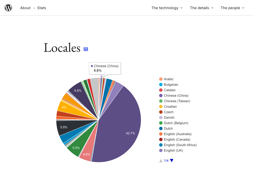Click the previous legend page arrow
Screen dimensions: 253x178
161,160
